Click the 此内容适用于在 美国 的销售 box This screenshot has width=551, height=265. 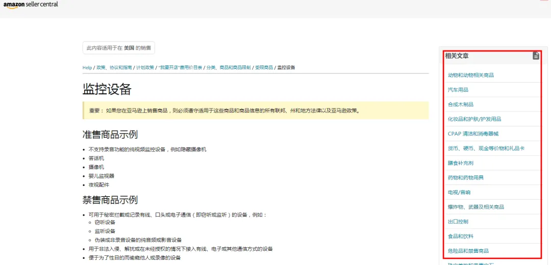click(119, 48)
